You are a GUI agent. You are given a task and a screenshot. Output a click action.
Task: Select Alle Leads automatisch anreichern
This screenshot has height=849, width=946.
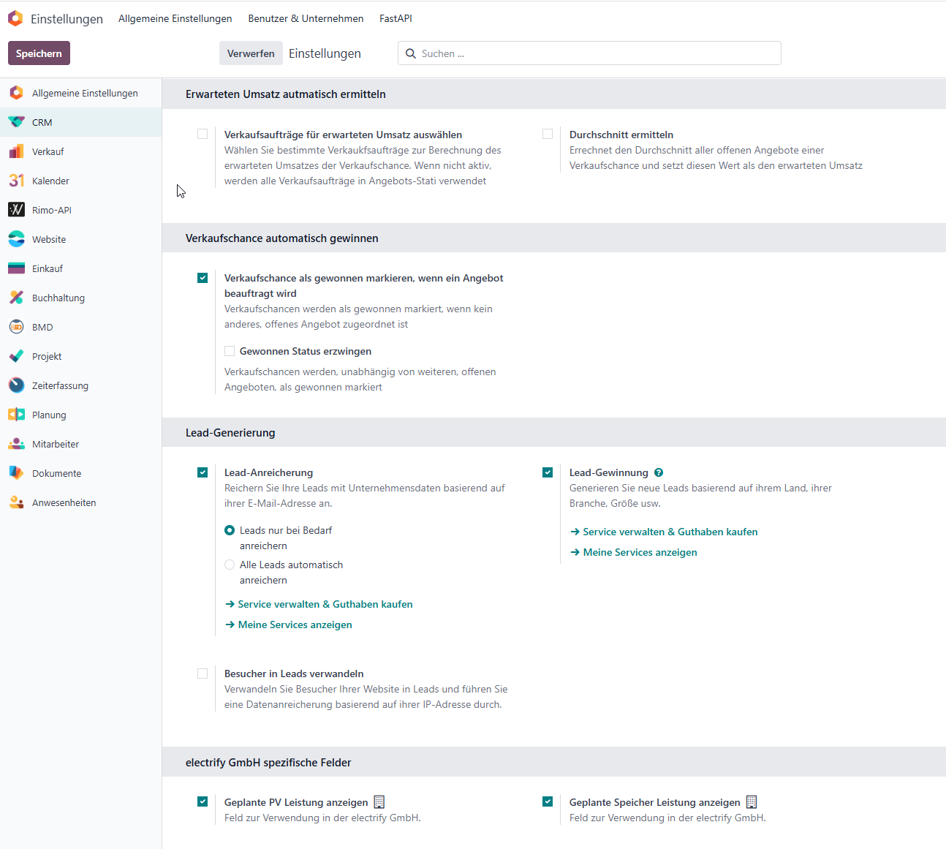[230, 565]
